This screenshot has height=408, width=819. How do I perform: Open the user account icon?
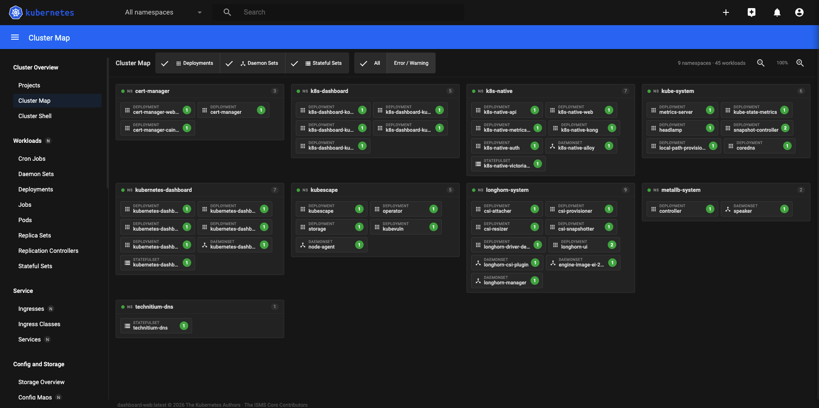(x=799, y=12)
